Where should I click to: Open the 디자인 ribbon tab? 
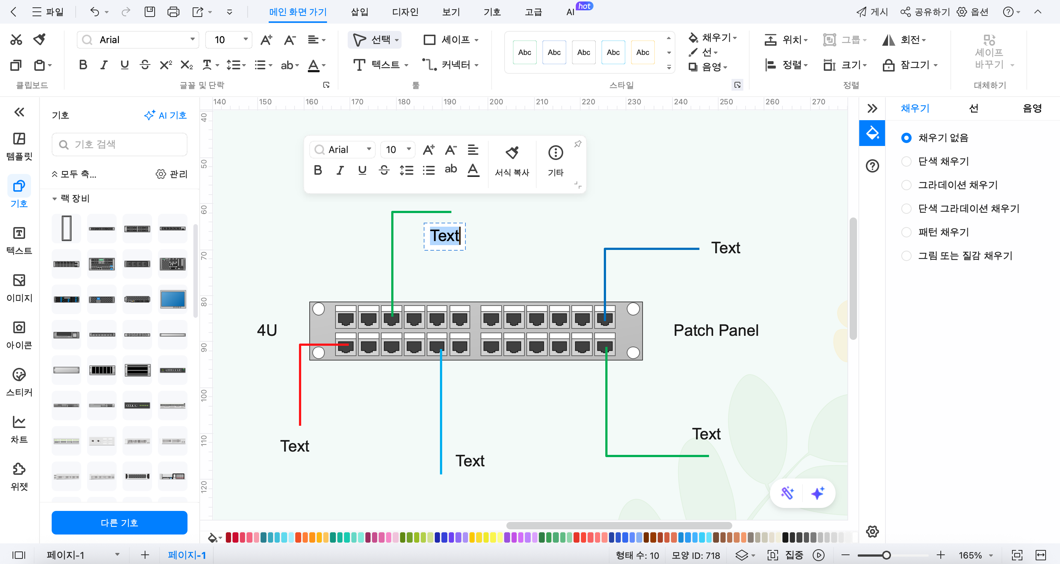coord(405,12)
